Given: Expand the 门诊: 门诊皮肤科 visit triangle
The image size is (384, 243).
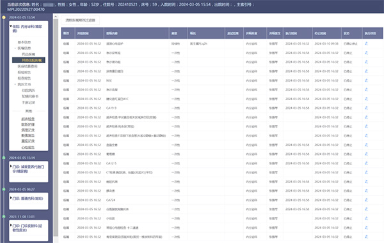Looking at the screenshot, I should [x=11, y=225].
